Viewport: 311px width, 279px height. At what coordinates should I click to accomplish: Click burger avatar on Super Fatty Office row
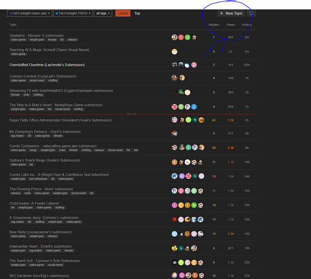click(202, 120)
